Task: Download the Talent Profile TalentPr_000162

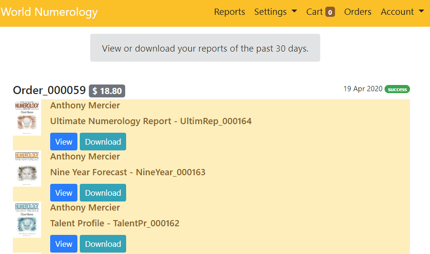Action: tap(103, 243)
